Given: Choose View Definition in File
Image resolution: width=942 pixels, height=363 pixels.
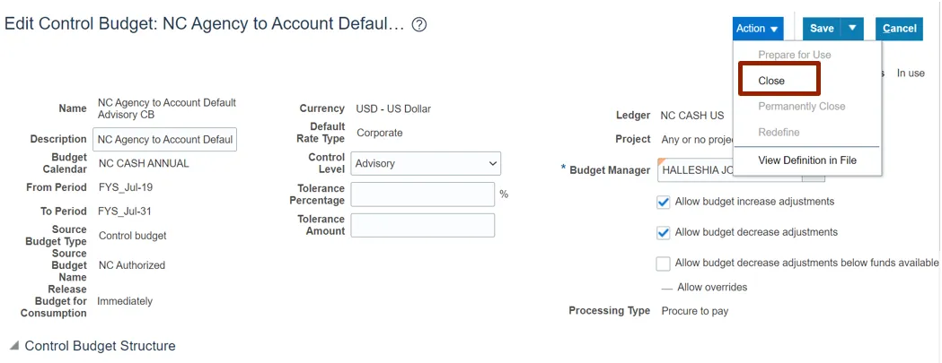Looking at the screenshot, I should pyautogui.click(x=807, y=160).
